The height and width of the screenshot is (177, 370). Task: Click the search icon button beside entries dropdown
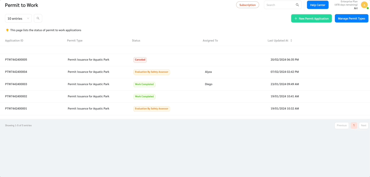coord(38,18)
